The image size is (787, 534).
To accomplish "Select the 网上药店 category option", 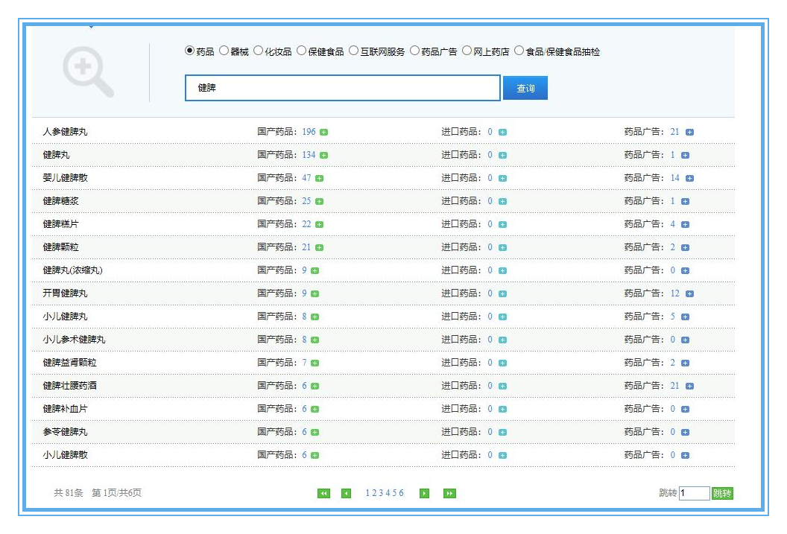I will 467,51.
